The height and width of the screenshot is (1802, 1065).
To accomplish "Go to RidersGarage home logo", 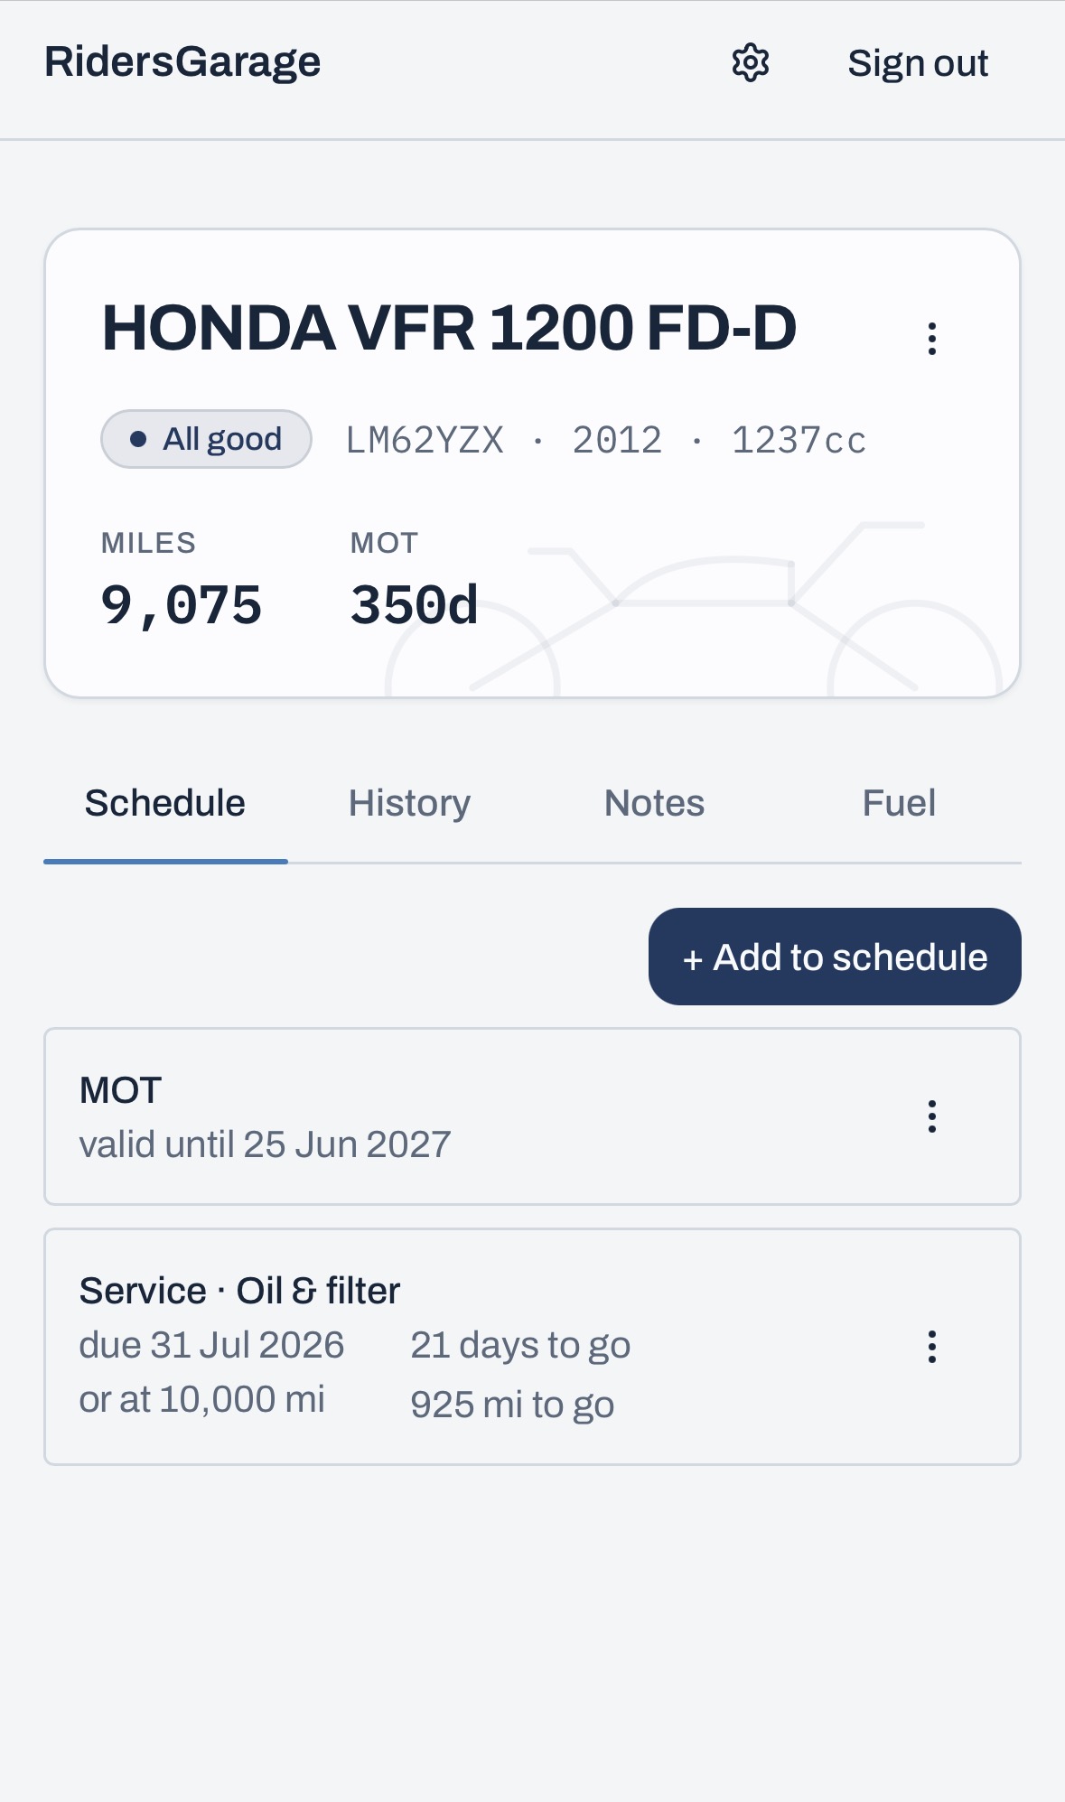I will (x=182, y=61).
